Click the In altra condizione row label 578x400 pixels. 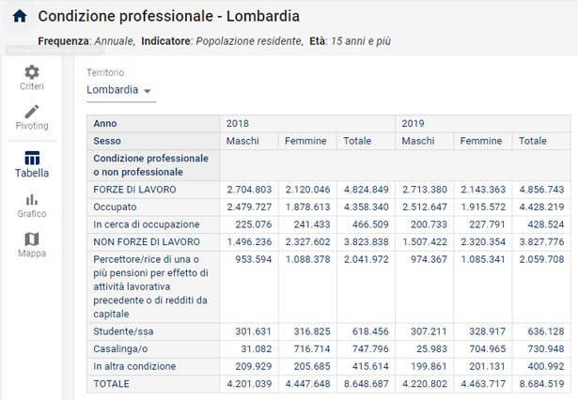coord(136,366)
